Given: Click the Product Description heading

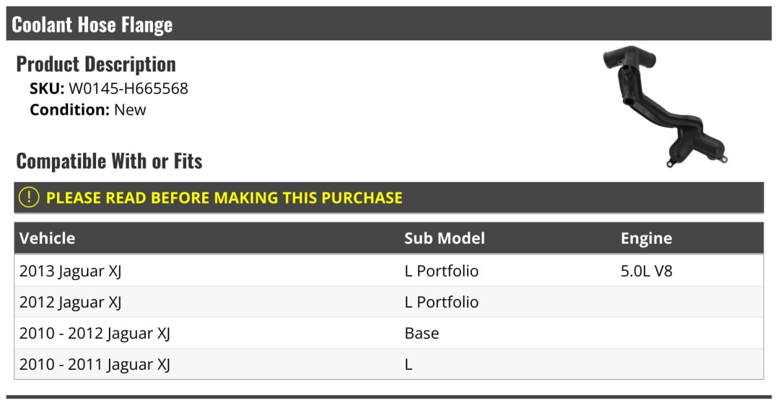Looking at the screenshot, I should [96, 64].
